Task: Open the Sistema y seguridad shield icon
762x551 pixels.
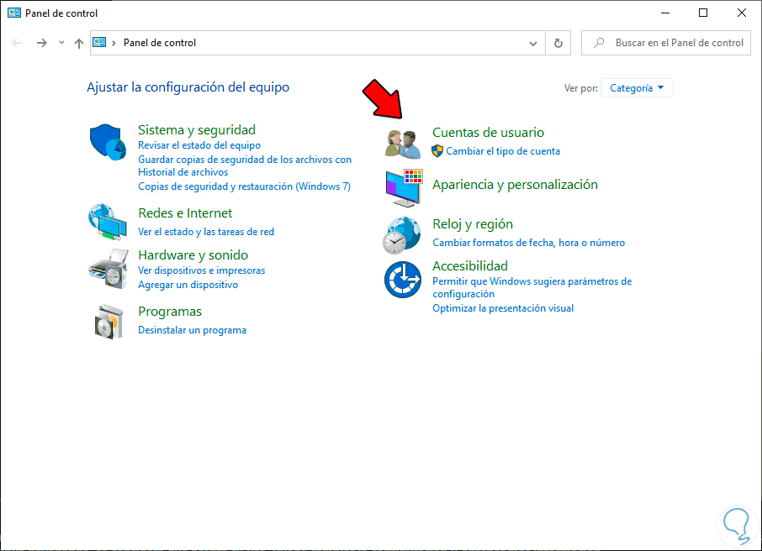Action: [x=108, y=142]
